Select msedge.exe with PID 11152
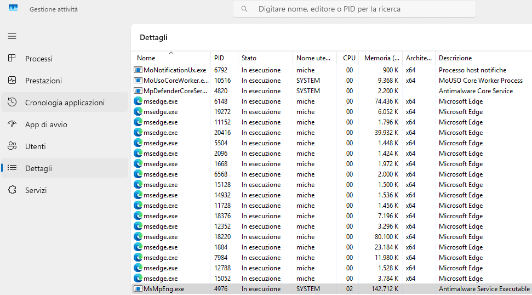 coord(331,122)
